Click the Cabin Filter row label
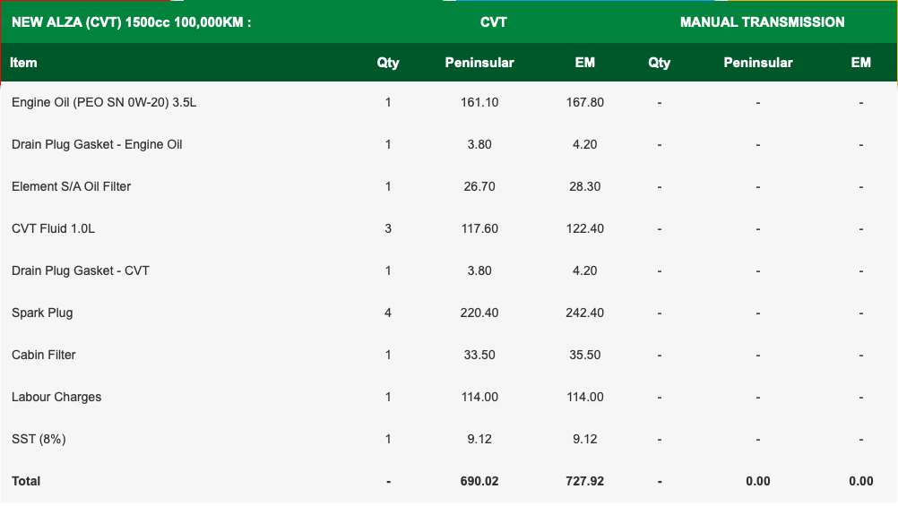The height and width of the screenshot is (506, 898). pyautogui.click(x=44, y=355)
